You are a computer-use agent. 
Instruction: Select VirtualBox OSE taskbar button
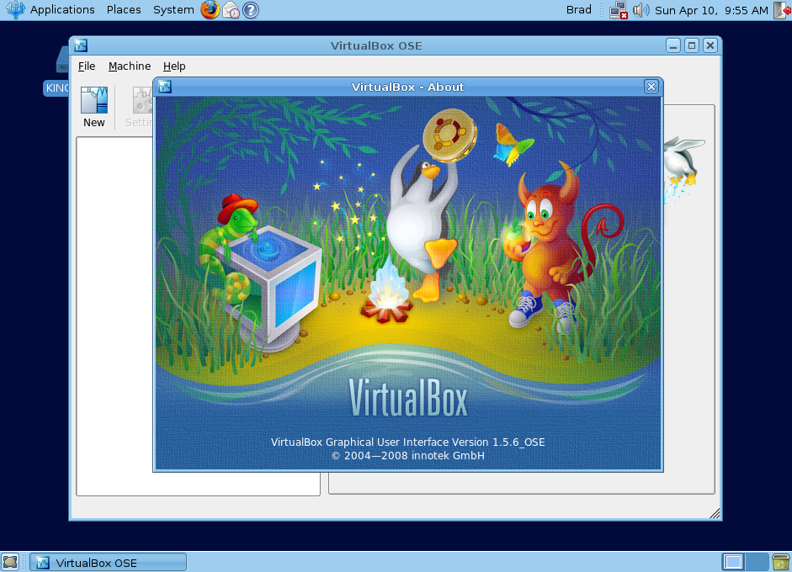coord(108,563)
